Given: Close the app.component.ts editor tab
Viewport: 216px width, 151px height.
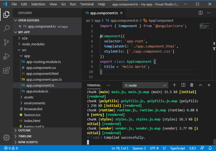Looking at the screenshot, I should pyautogui.click(x=121, y=13).
